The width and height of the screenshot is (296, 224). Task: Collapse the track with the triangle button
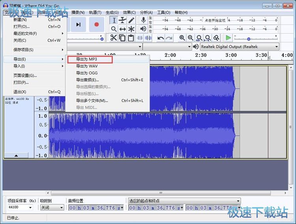(16, 156)
